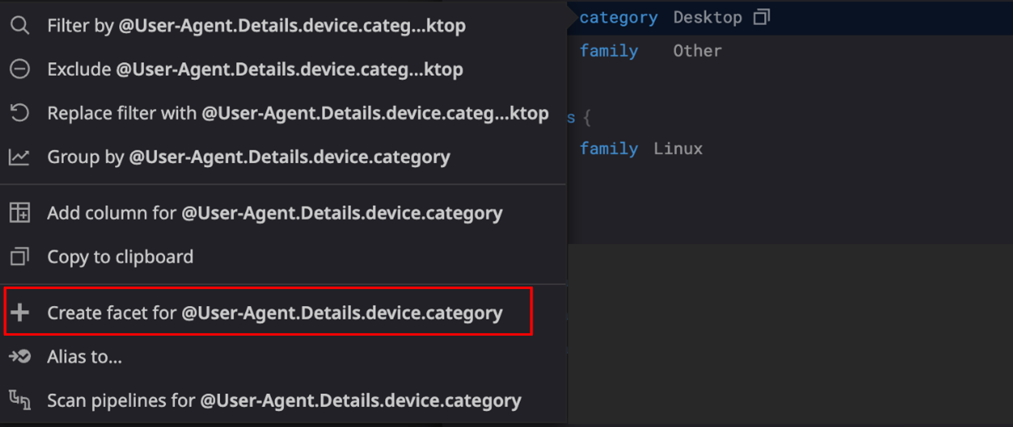Viewport: 1013px width, 427px height.
Task: Click the circular-arrow icon beside Replace filter
Action: point(20,112)
